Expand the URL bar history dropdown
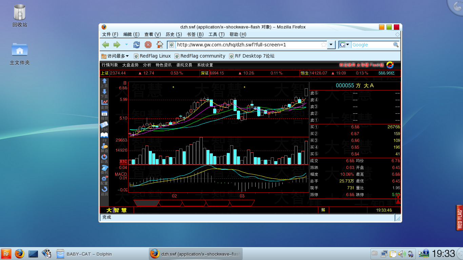The height and width of the screenshot is (260, 463). pos(331,45)
